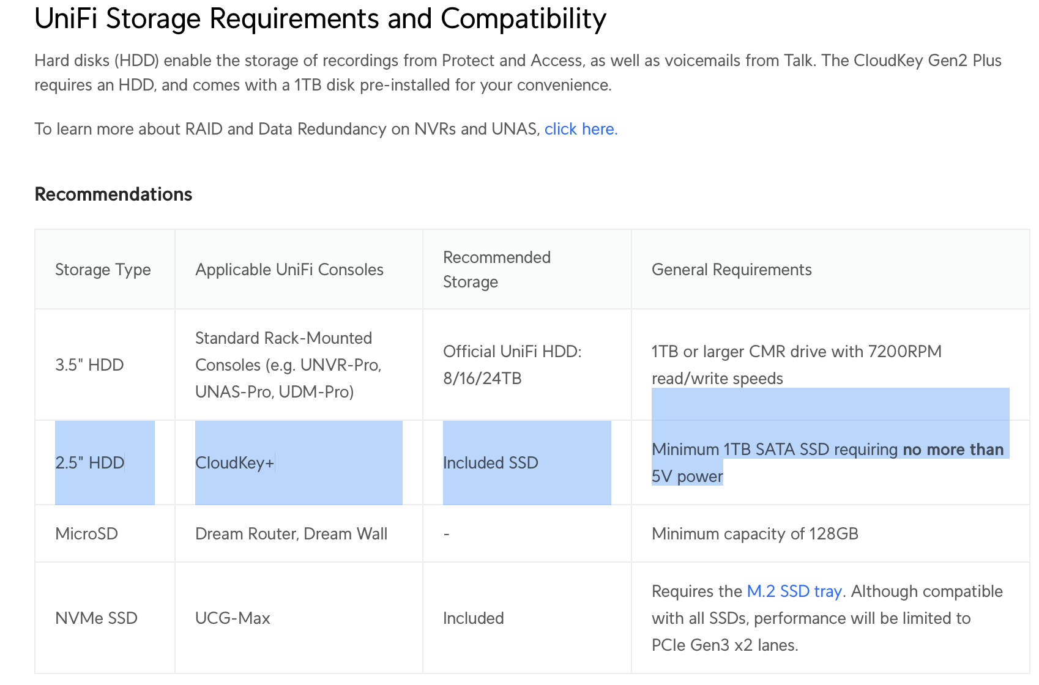Screen dimensions: 1039x685
Task: Click the 1TB or larger CMR drive text
Action: click(796, 352)
